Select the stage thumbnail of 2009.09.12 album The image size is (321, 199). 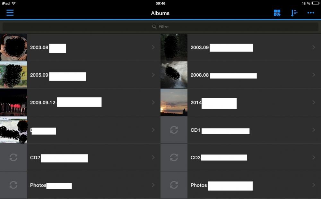pyautogui.click(x=13, y=102)
